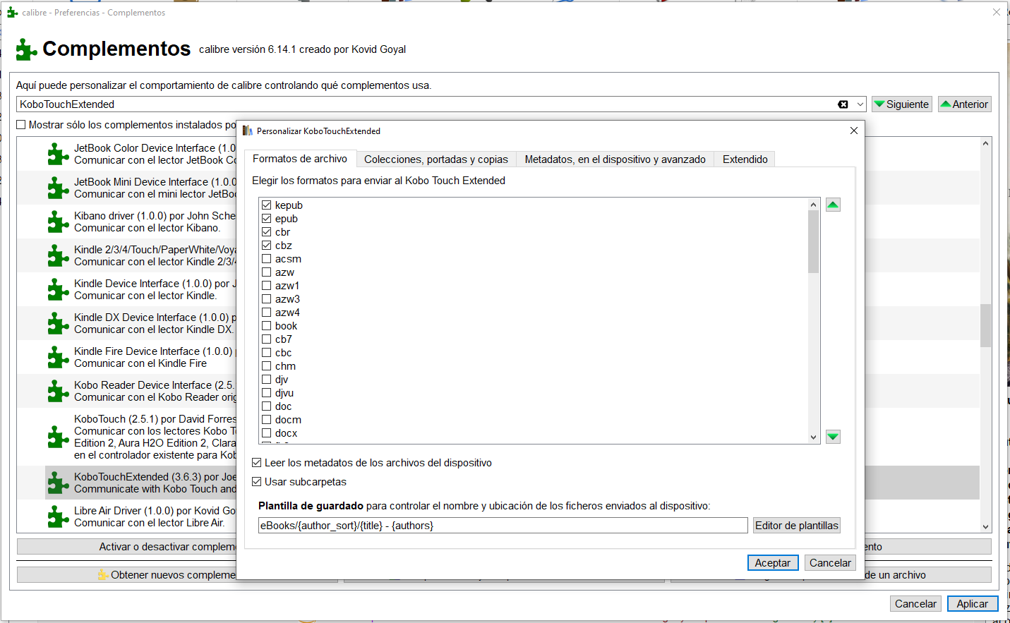Uncheck the cbr format checkbox
The image size is (1010, 623).
(266, 232)
